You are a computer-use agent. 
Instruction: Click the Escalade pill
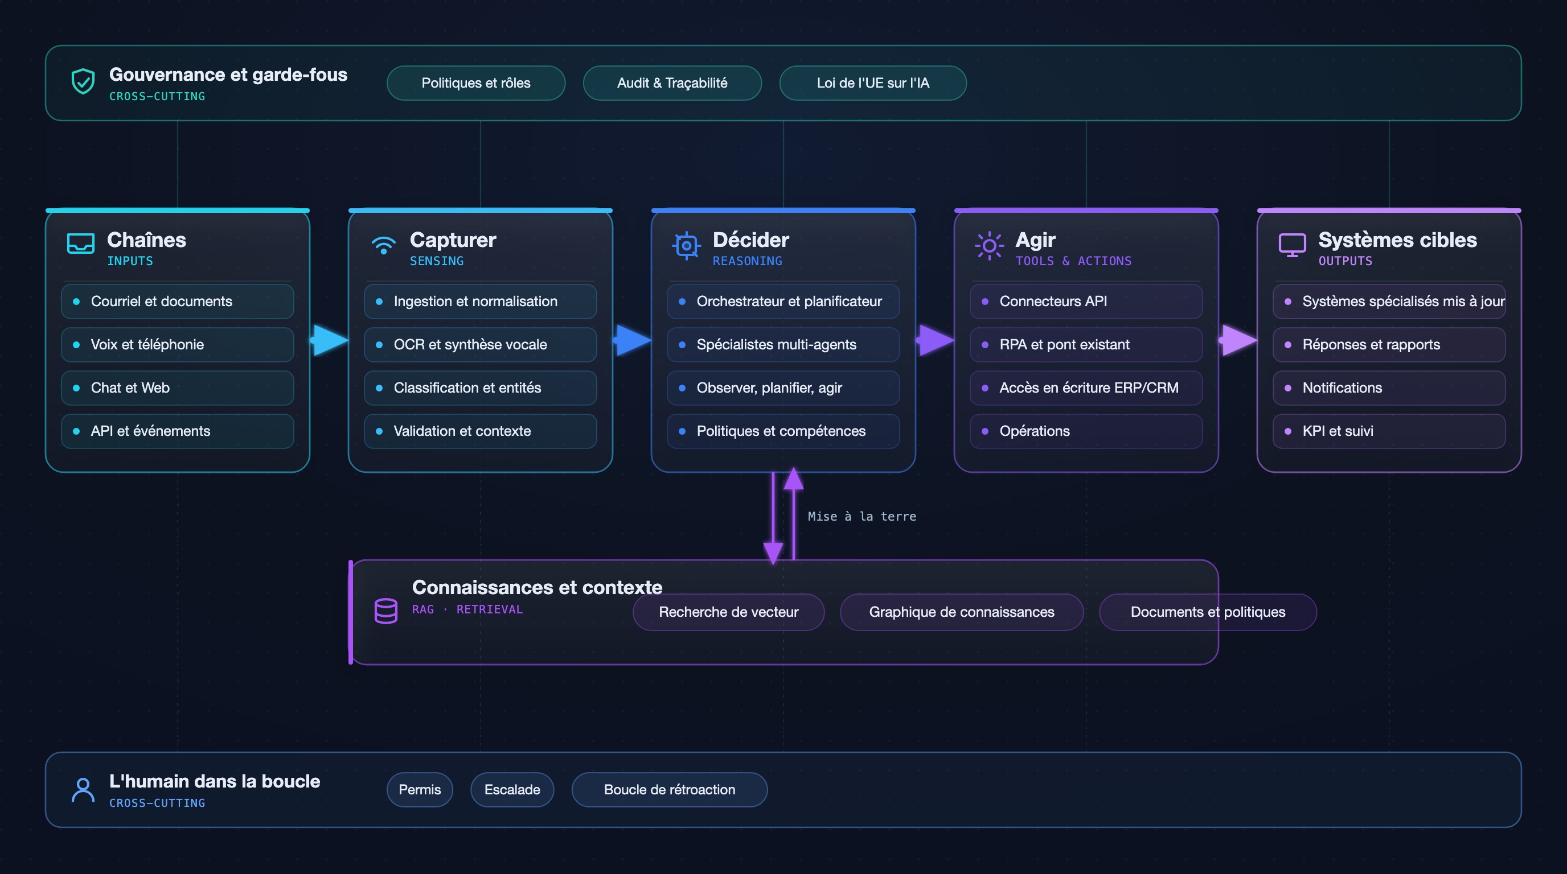(x=512, y=790)
